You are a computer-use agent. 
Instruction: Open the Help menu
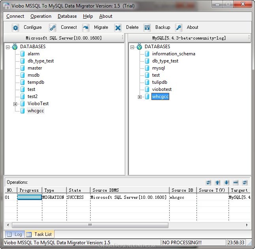88,16
